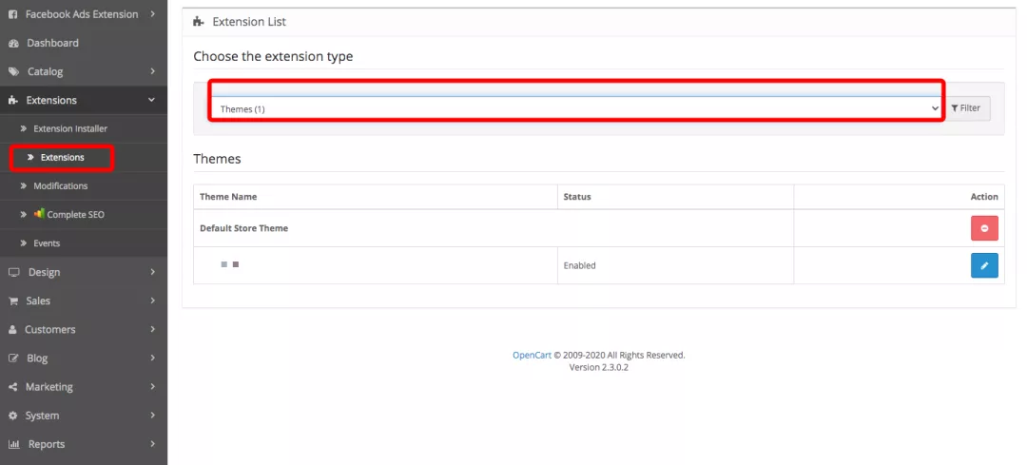Viewport: 1027px width, 465px height.
Task: Expand the Design menu chevron
Action: click(x=152, y=272)
